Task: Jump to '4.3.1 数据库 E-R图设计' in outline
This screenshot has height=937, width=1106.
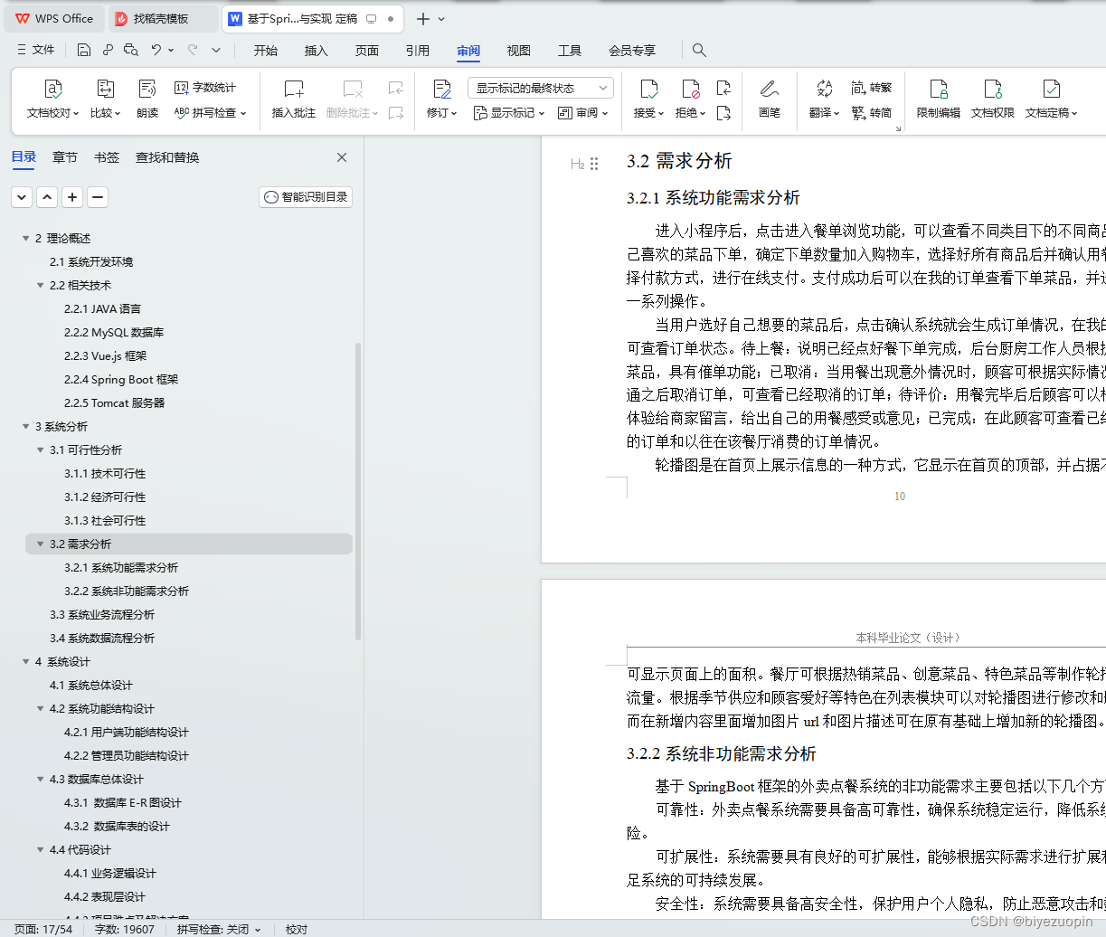Action: pyautogui.click(x=123, y=803)
